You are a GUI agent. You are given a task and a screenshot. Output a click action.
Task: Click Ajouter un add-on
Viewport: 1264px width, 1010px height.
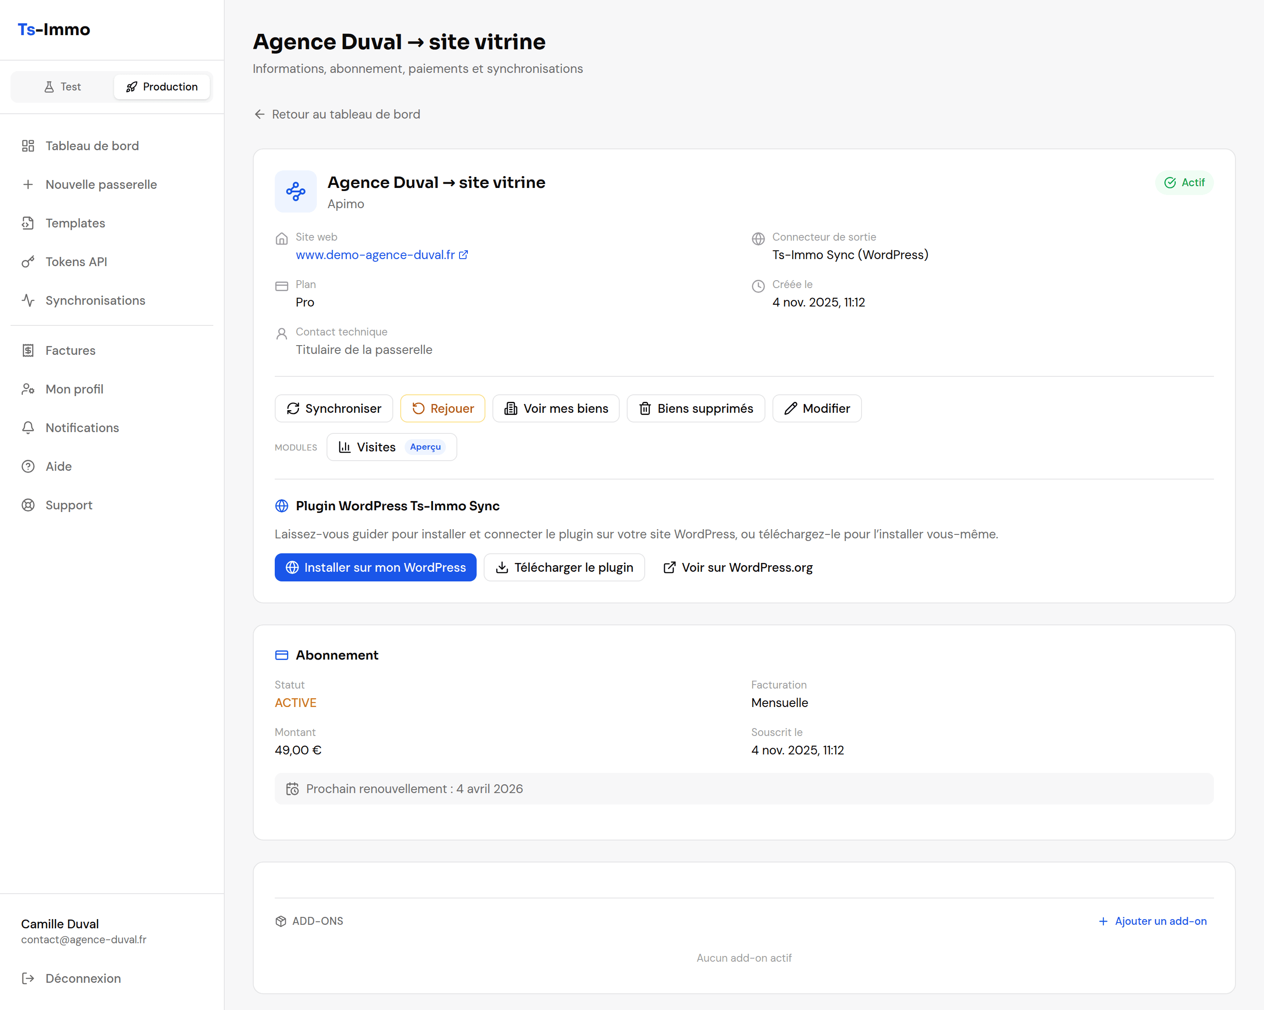(1153, 921)
